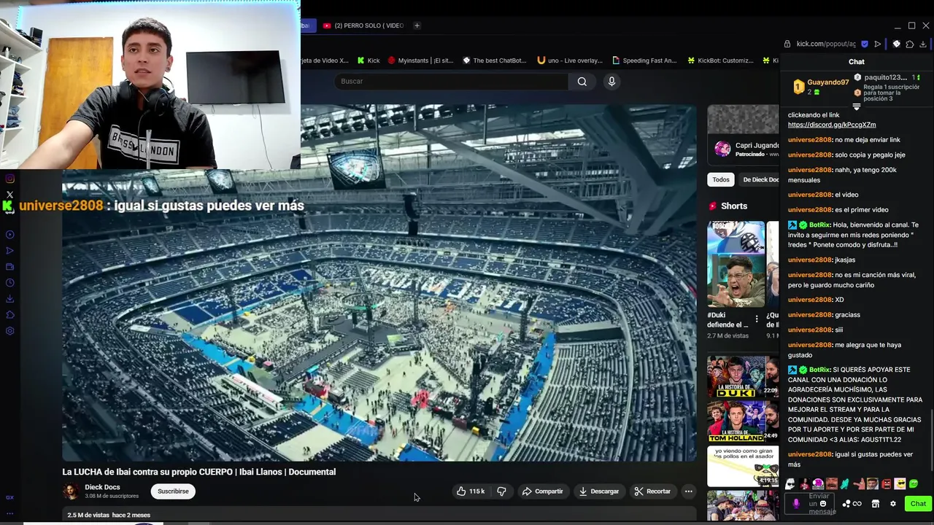This screenshot has height=525, width=934.
Task: Open La historia de Tom Holland thumbnail
Action: [742, 421]
